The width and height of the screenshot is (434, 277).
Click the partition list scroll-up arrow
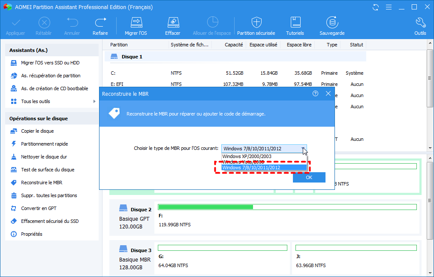coord(430,43)
